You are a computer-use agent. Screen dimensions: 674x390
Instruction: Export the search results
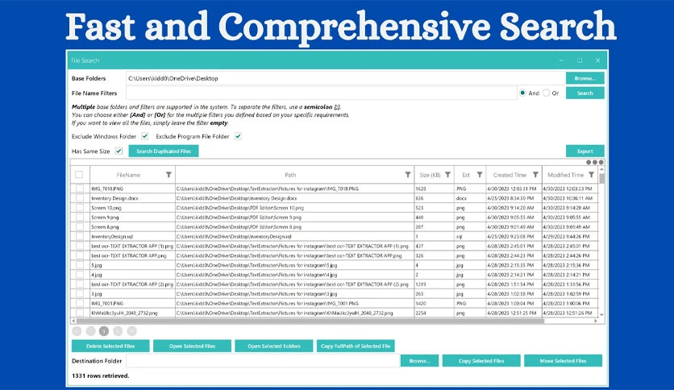tap(585, 151)
